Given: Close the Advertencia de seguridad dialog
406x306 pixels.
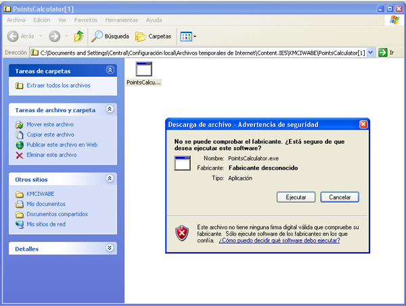Looking at the screenshot, I should coord(363,124).
